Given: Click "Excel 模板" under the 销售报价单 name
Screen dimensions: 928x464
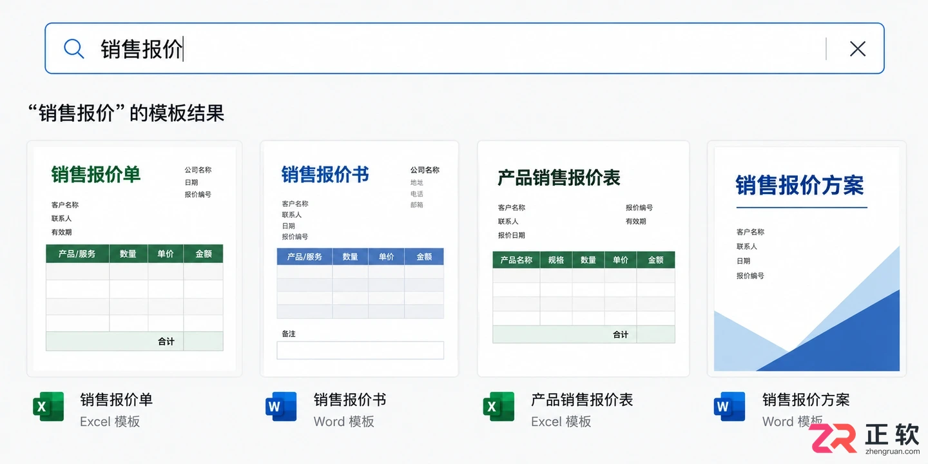Looking at the screenshot, I should pyautogui.click(x=110, y=421).
